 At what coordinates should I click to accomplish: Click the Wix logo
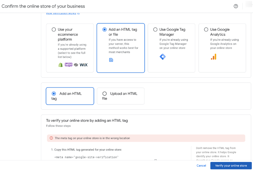pos(84,65)
